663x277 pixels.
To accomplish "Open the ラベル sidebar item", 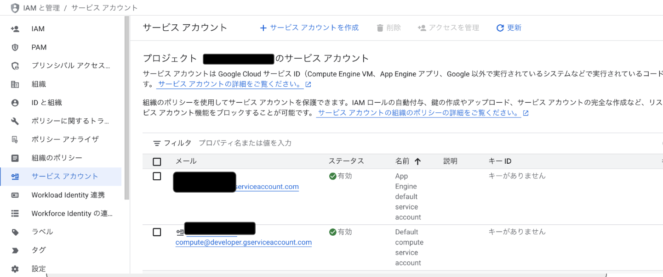I will 42,232.
